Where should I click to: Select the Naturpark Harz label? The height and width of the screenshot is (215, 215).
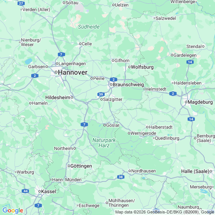pos(104,143)
